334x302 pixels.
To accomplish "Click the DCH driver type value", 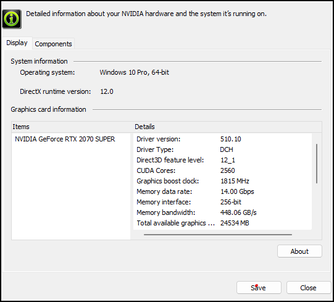I will pyautogui.click(x=227, y=149).
